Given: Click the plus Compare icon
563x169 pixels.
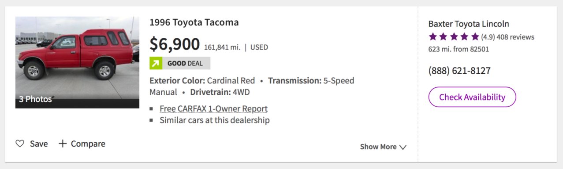Looking at the screenshot, I should 63,144.
